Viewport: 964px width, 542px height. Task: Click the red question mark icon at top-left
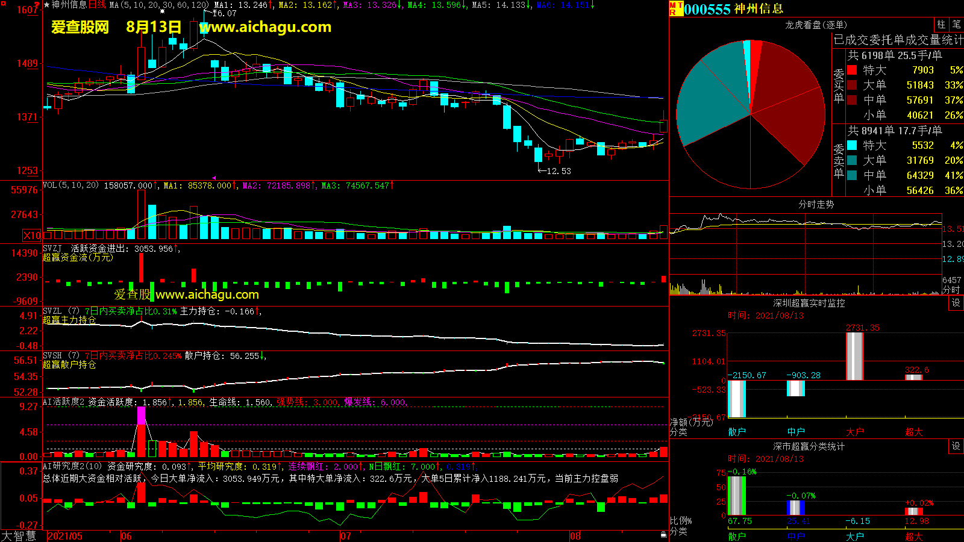[x=37, y=5]
